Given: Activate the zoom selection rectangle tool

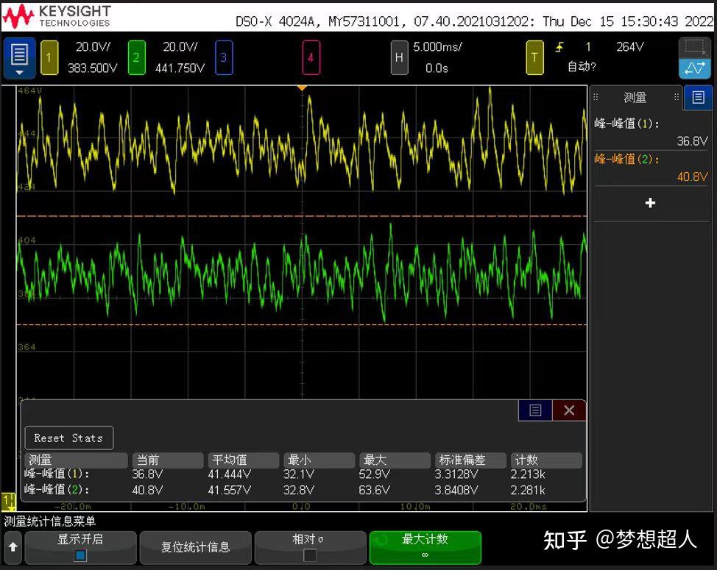Looking at the screenshot, I should (695, 48).
